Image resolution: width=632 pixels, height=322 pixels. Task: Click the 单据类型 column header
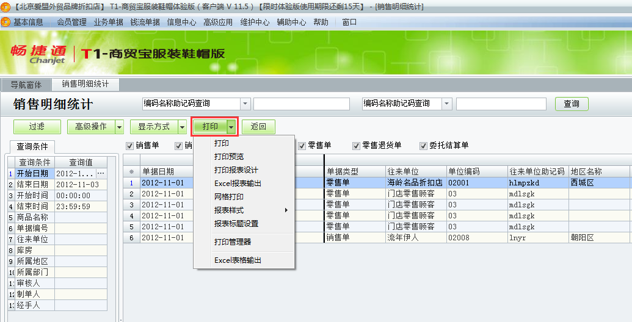[355, 171]
